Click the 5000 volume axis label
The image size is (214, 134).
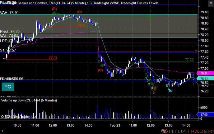click(204, 107)
